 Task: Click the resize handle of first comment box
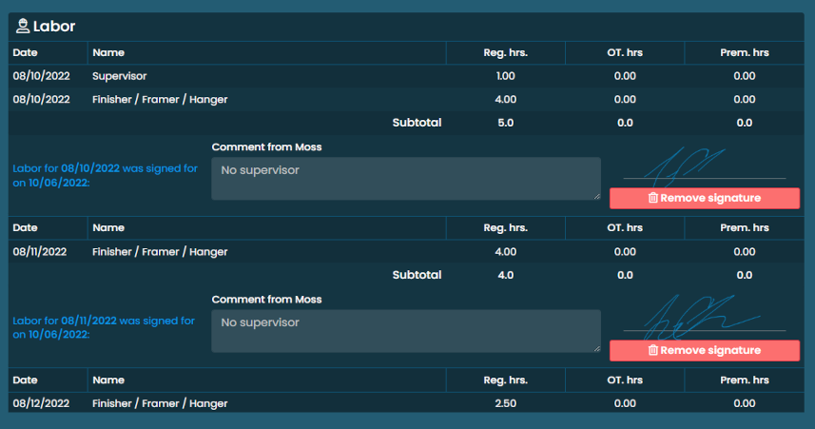pyautogui.click(x=596, y=196)
